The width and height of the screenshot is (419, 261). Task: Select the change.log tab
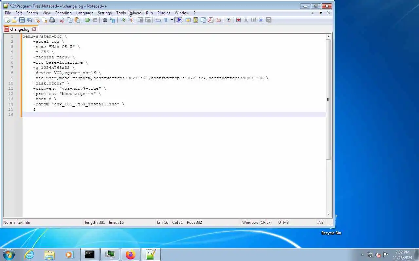(20, 29)
